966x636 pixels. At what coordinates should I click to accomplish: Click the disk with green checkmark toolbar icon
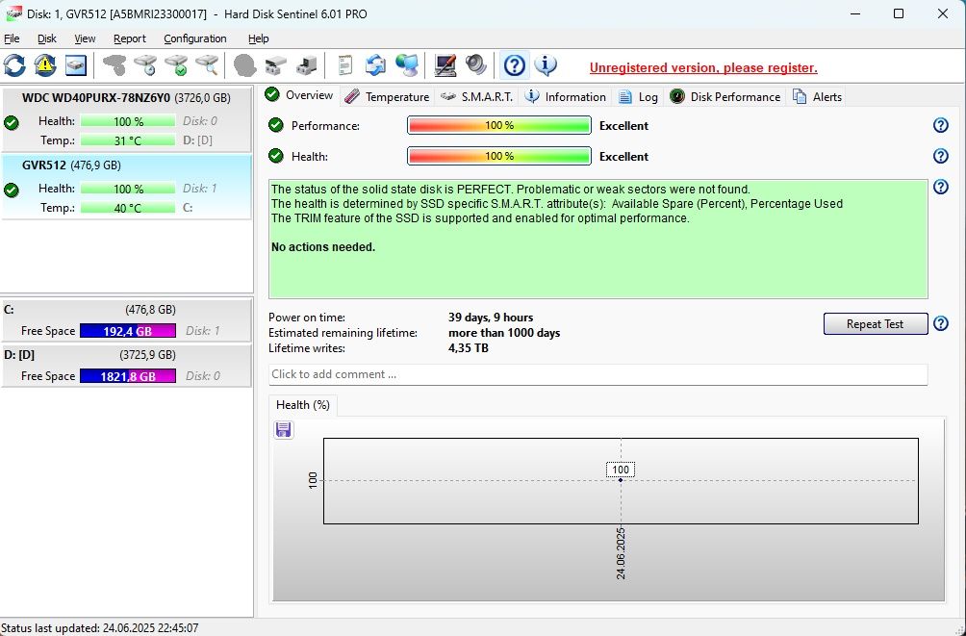(x=177, y=64)
